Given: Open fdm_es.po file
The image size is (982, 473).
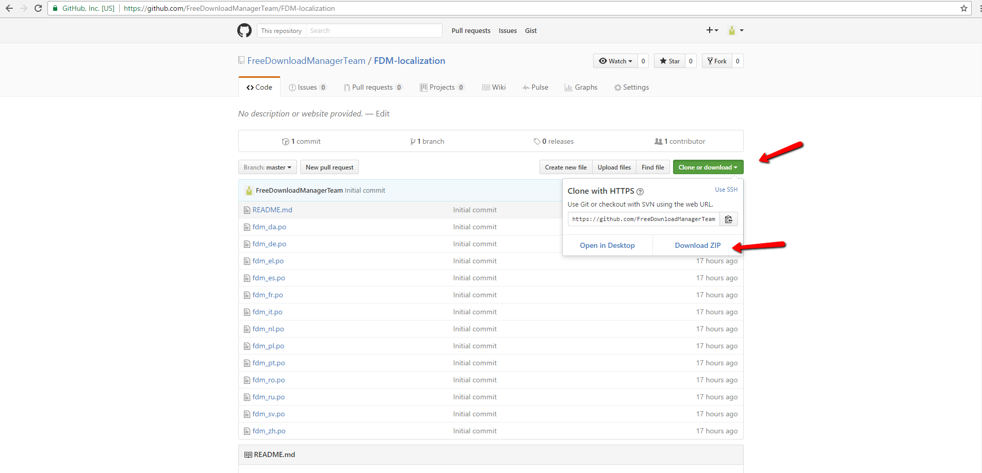Looking at the screenshot, I should [269, 278].
